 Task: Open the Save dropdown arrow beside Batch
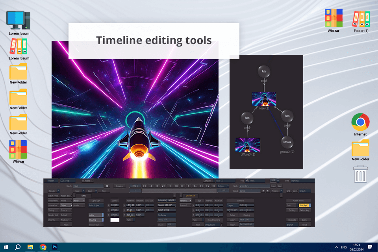coord(96,191)
